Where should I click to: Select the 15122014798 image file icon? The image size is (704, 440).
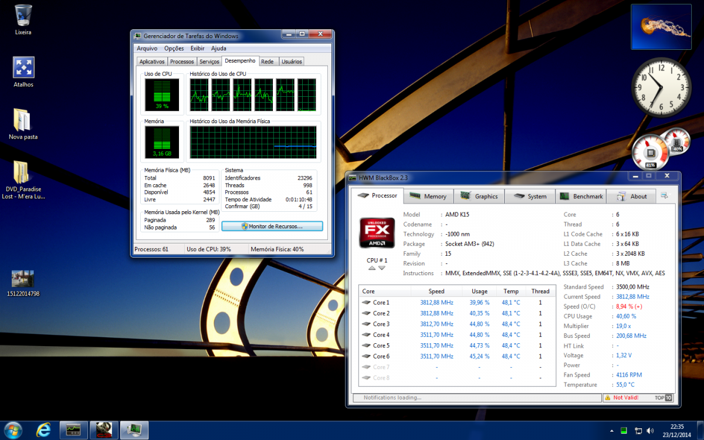coord(23,279)
